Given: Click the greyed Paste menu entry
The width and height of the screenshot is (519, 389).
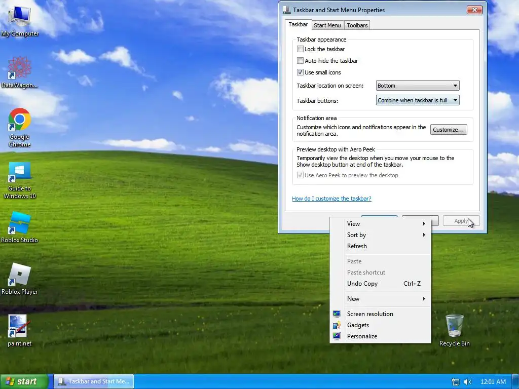Looking at the screenshot, I should [380, 261].
